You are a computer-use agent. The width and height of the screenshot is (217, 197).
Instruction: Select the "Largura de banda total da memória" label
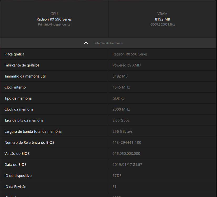click(33, 132)
